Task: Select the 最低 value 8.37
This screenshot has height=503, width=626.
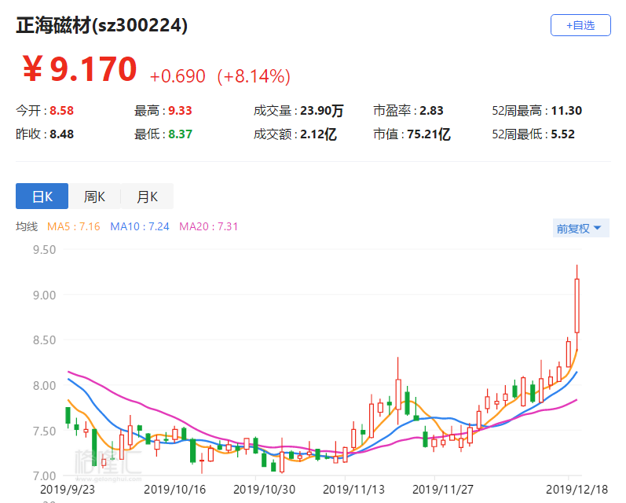Action: (180, 134)
